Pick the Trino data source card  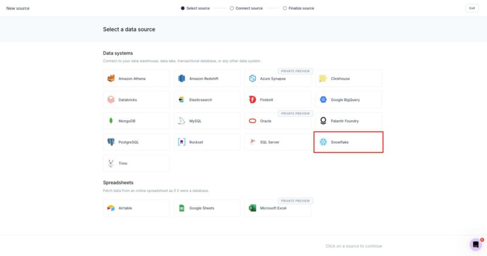pyautogui.click(x=136, y=163)
